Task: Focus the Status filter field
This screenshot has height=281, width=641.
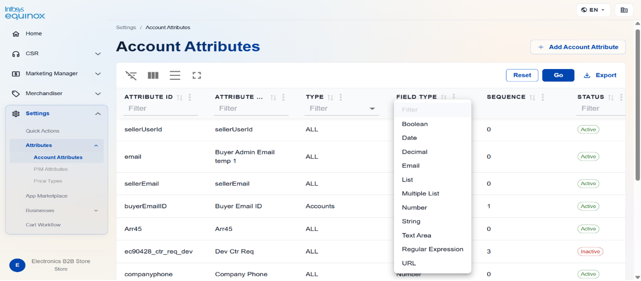Action: click(601, 109)
